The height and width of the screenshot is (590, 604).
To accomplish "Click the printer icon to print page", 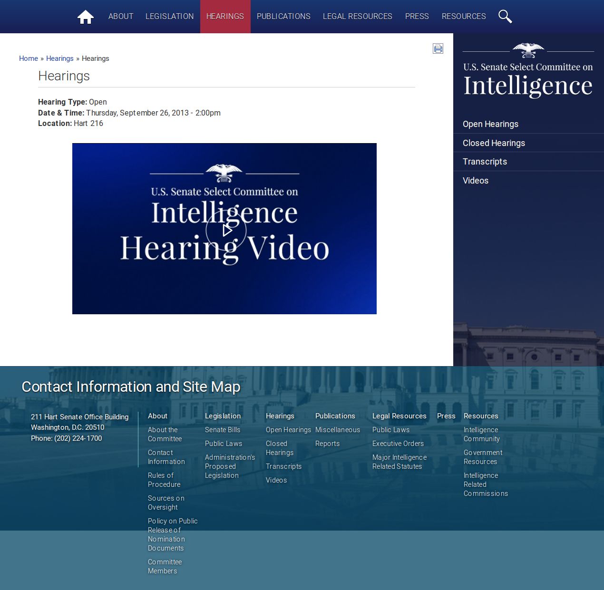I will click(x=438, y=48).
